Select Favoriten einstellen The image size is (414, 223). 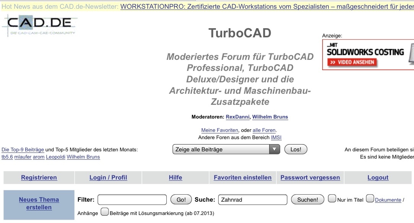click(243, 178)
